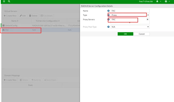Click the RADIUS EAP TLS configuration cell
Screen dimensions: 174x102
click(49, 25)
